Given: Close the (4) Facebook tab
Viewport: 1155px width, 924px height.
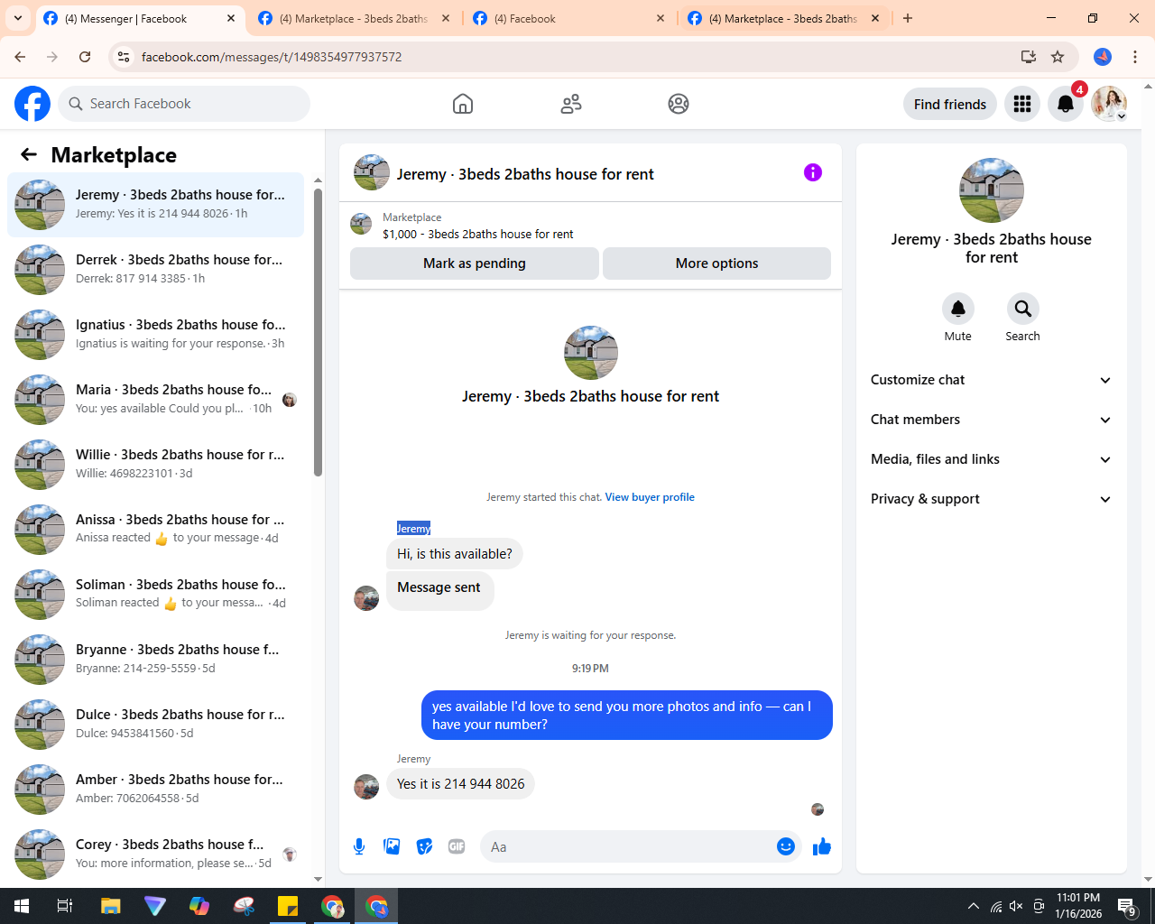Looking at the screenshot, I should pyautogui.click(x=661, y=18).
